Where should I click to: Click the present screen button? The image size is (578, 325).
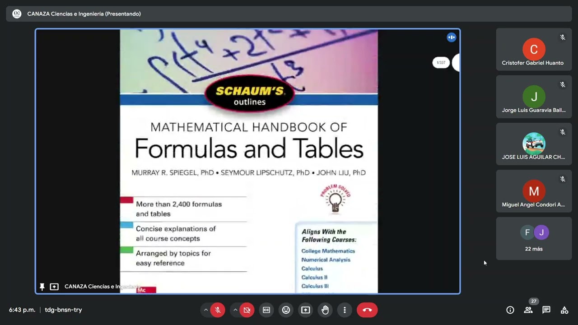pos(306,310)
